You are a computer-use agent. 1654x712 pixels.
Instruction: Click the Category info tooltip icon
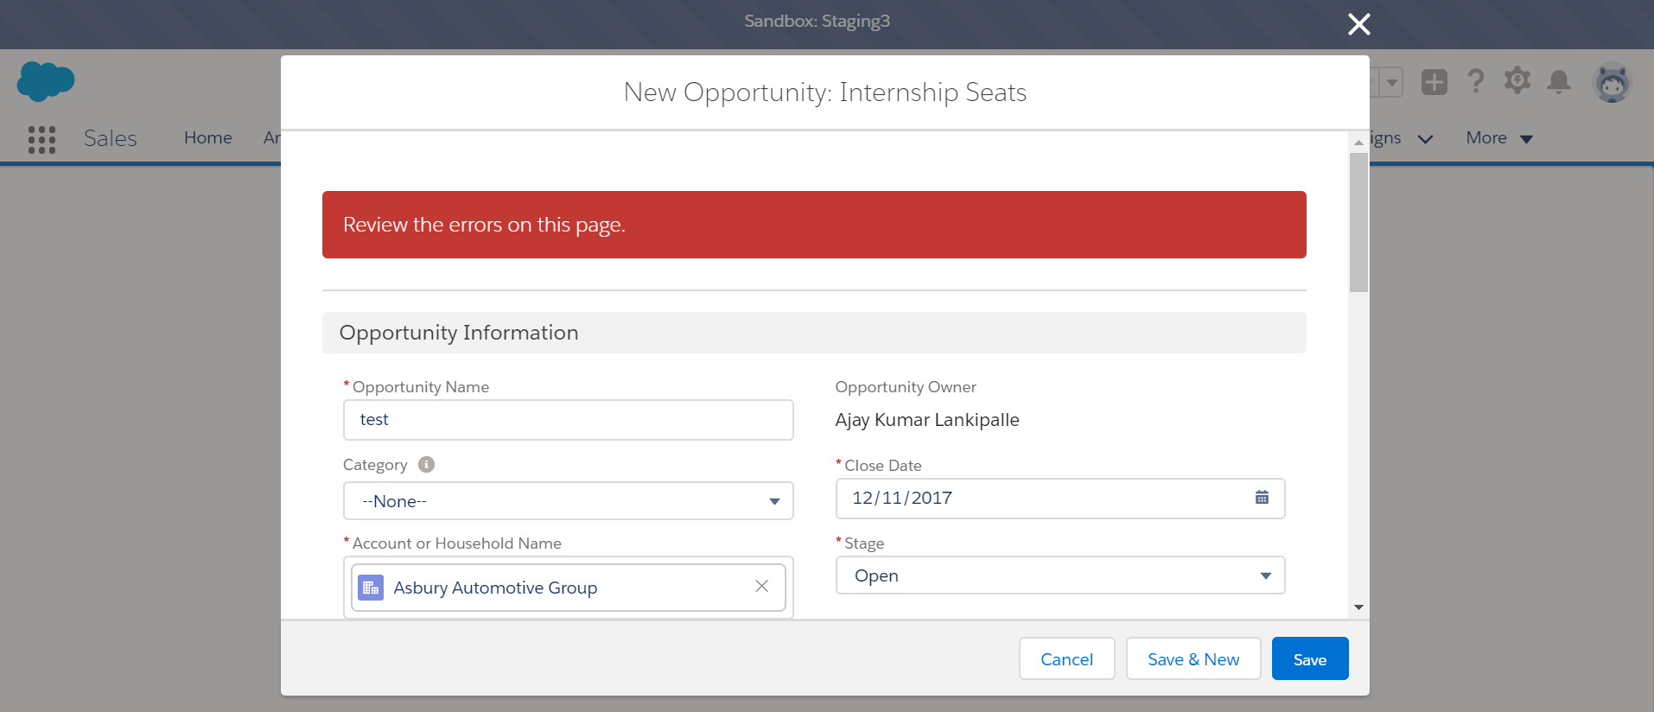(x=426, y=465)
